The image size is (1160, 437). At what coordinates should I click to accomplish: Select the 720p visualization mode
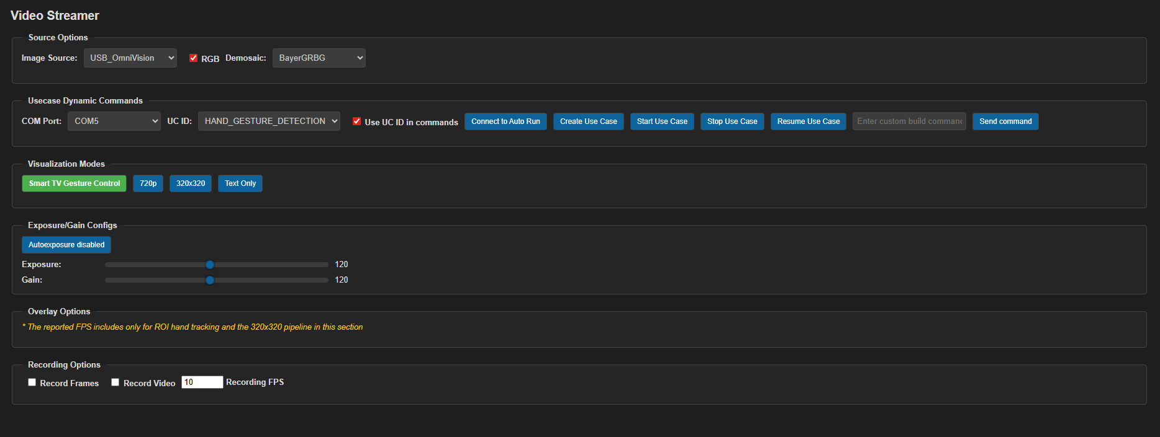[x=148, y=183]
